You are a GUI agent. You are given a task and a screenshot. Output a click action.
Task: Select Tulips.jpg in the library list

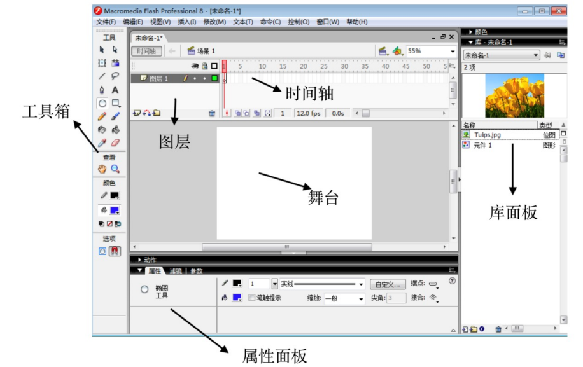click(x=488, y=135)
